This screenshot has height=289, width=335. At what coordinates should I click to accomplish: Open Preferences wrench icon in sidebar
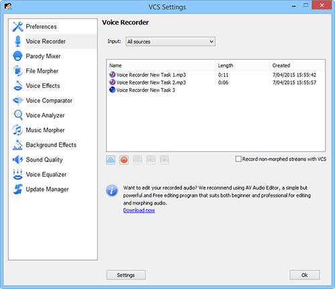[x=17, y=27]
